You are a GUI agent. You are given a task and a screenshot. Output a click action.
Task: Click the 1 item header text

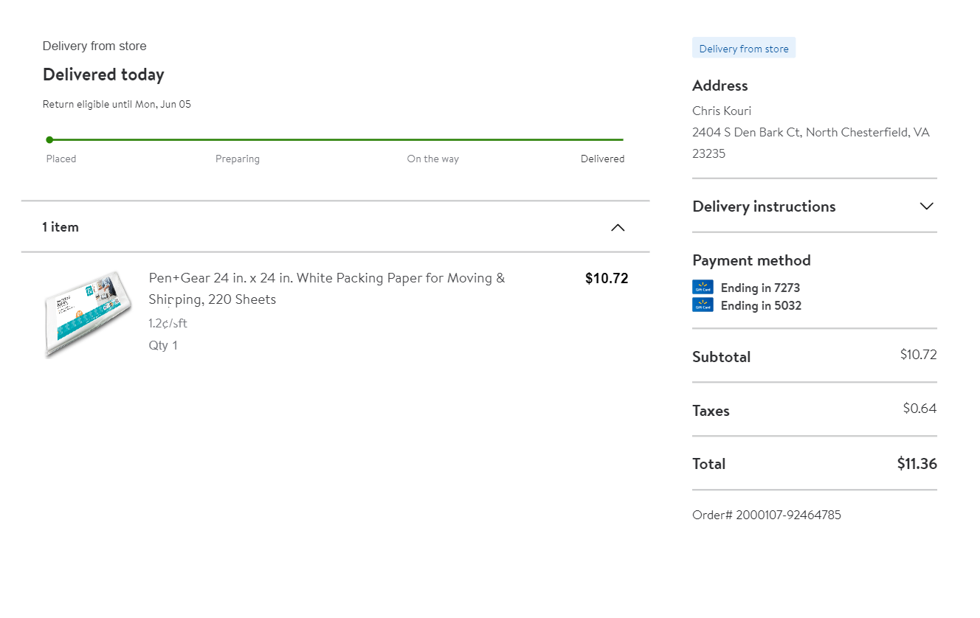61,227
